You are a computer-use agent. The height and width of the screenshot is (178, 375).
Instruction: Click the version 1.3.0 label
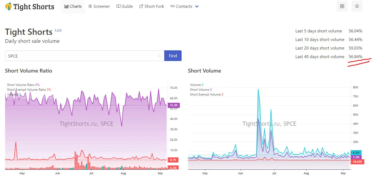pyautogui.click(x=58, y=31)
